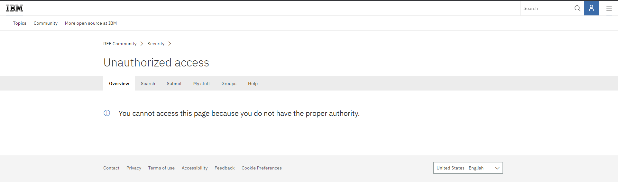
Task: Switch to the Submit tab
Action: pos(174,83)
